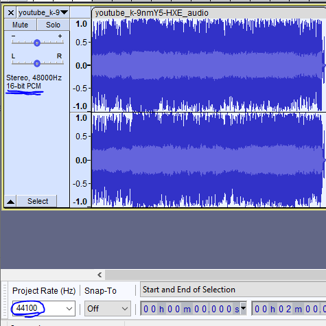Viewport: 326px width, 326px height.
Task: Solo the youtube_k-9 track
Action: [x=53, y=25]
